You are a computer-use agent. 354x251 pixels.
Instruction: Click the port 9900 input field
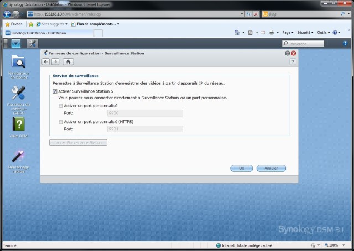[145, 113]
